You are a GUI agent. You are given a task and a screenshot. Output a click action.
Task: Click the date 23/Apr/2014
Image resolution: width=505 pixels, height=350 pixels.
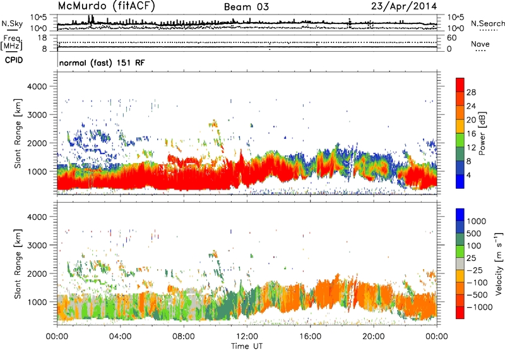404,6
